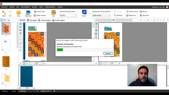169x95 pixels.
Task: Switch pages pane to thumbnails view
Action: coord(2,20)
